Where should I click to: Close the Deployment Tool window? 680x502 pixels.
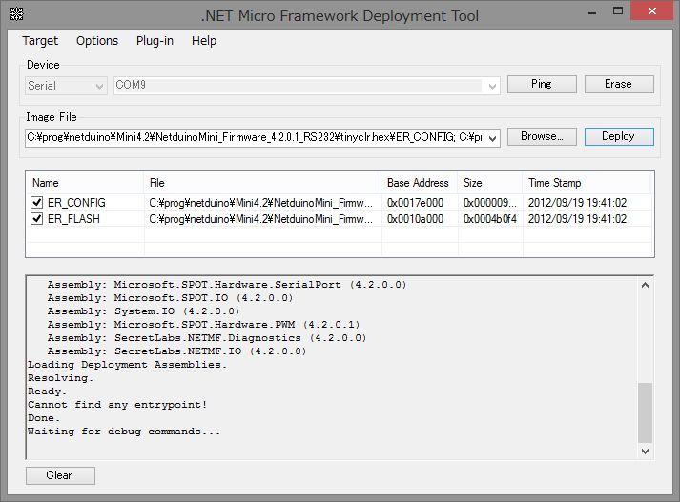coord(651,11)
